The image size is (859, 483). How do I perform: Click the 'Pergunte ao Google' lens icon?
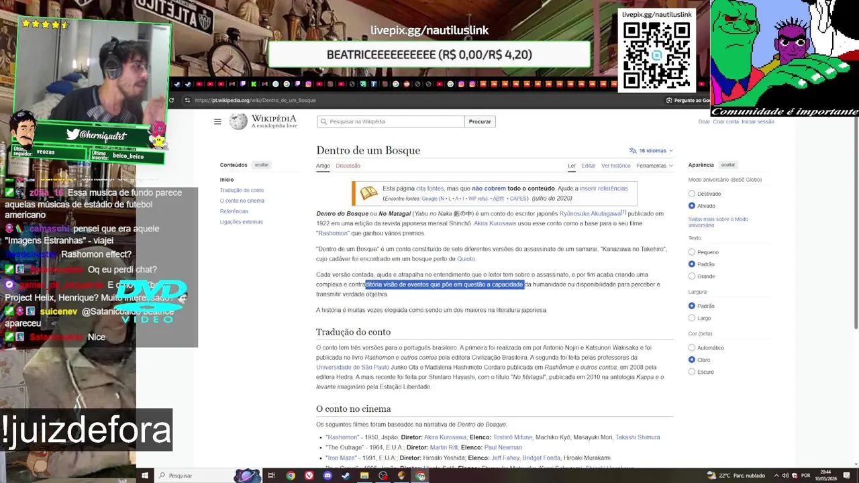(x=669, y=100)
